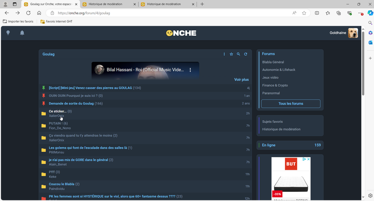Click the page vertical scrollbar
The image size is (374, 201).
pos(363,62)
